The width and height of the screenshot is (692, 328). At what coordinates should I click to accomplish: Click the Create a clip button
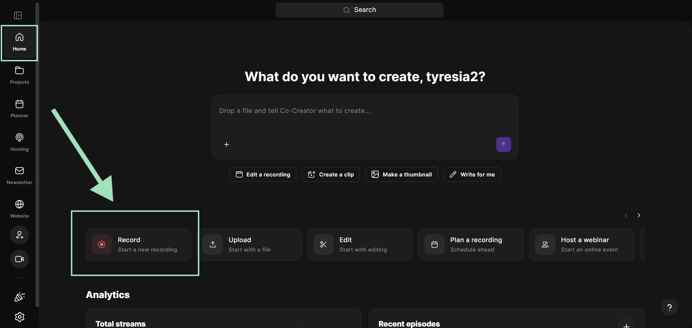[x=331, y=174]
